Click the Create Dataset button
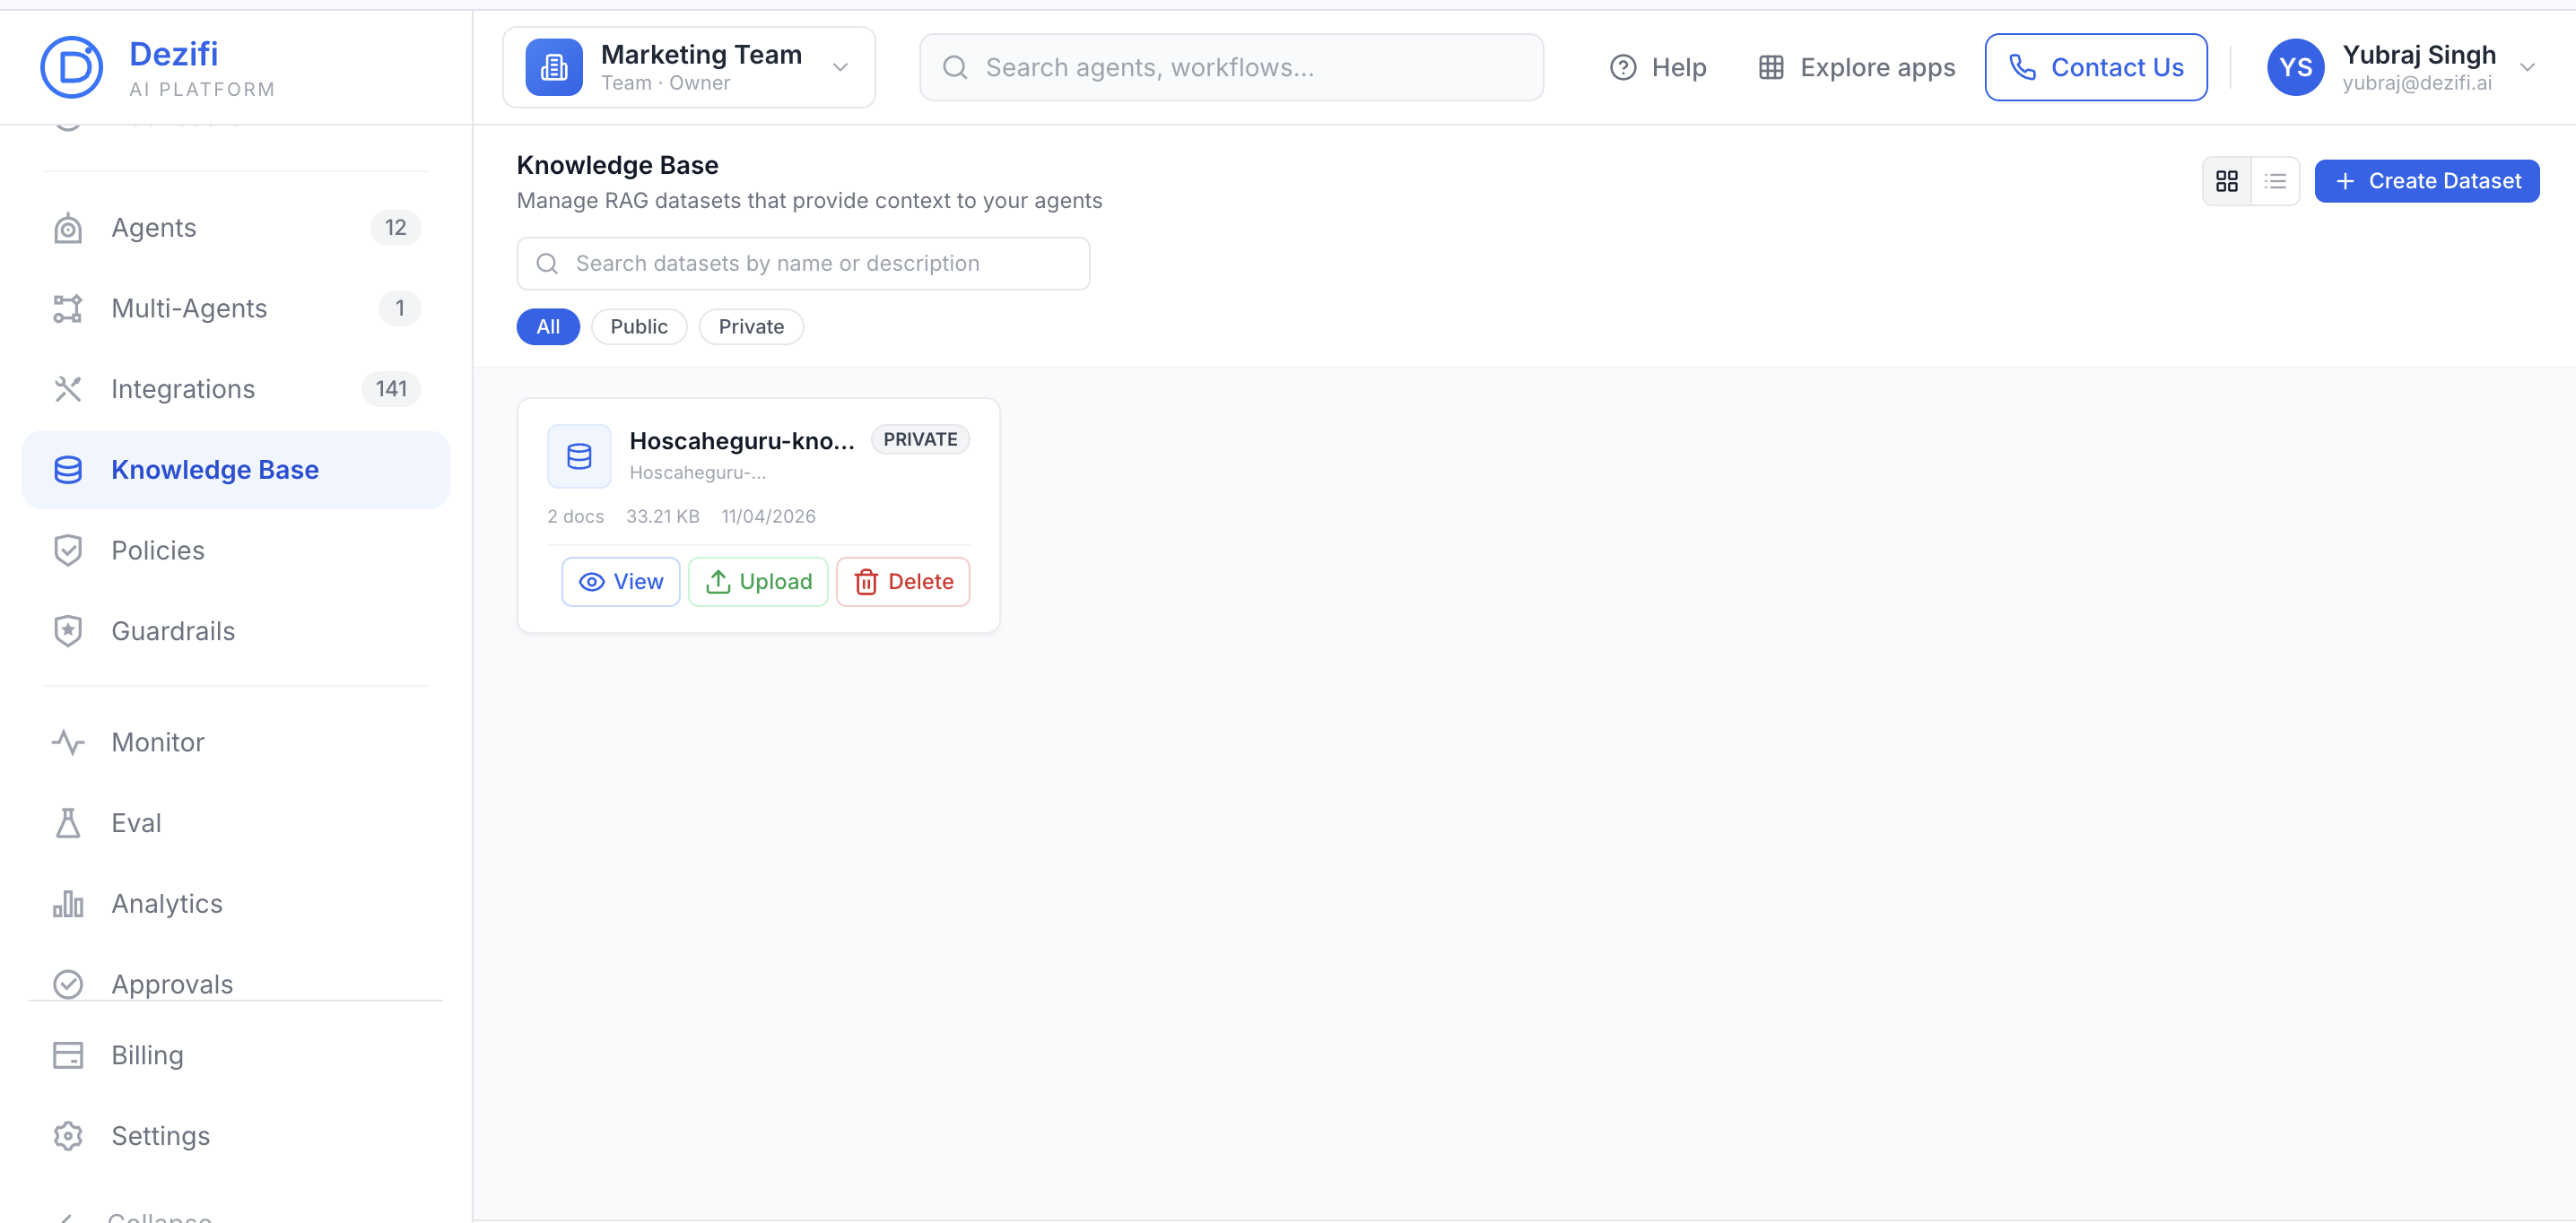2576x1223 pixels. point(2427,181)
